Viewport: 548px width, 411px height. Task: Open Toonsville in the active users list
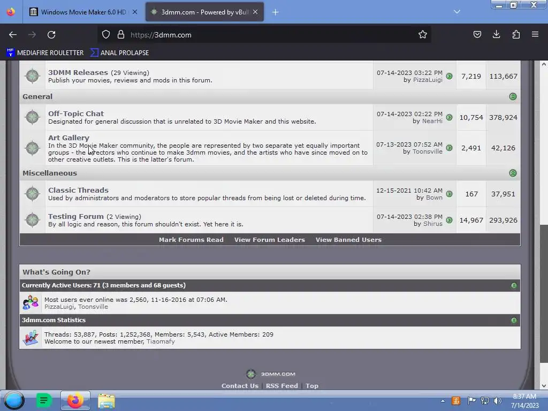[93, 307]
